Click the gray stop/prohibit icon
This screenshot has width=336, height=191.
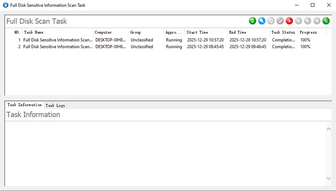(271, 21)
